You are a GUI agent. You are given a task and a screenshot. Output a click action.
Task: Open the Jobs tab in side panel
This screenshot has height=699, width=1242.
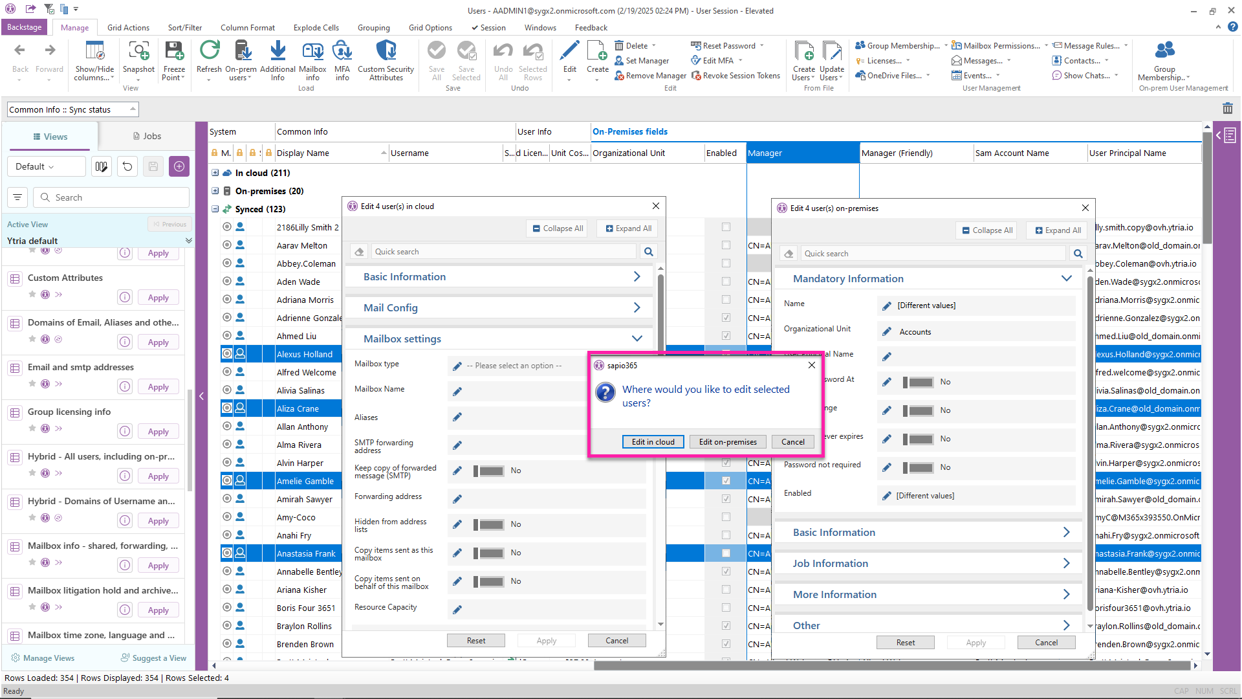[x=147, y=136]
